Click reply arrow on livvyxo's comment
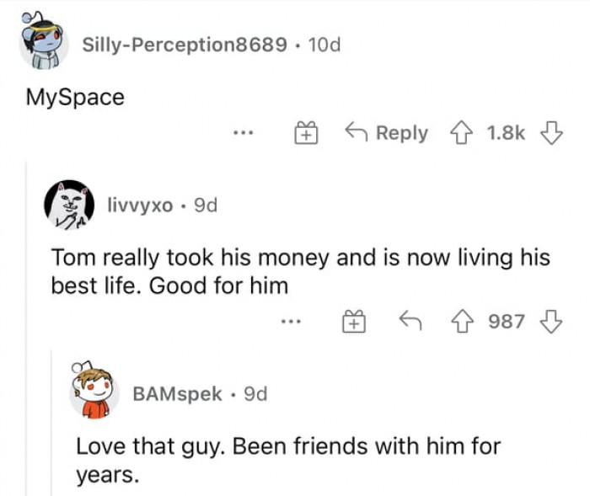Viewport: 590px width, 496px height. click(409, 321)
